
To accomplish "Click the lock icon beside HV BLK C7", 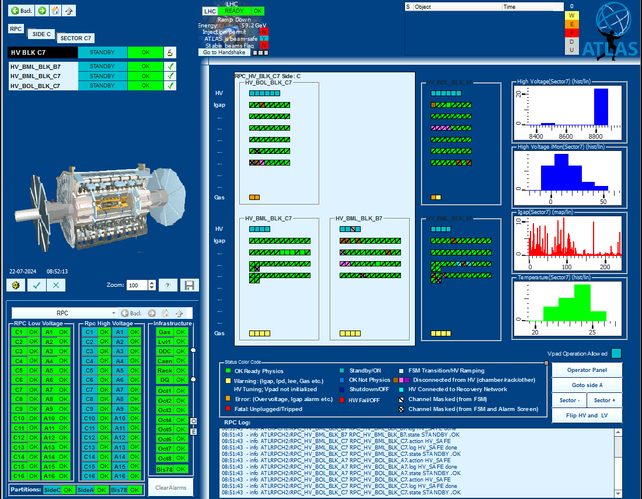I will tap(170, 52).
